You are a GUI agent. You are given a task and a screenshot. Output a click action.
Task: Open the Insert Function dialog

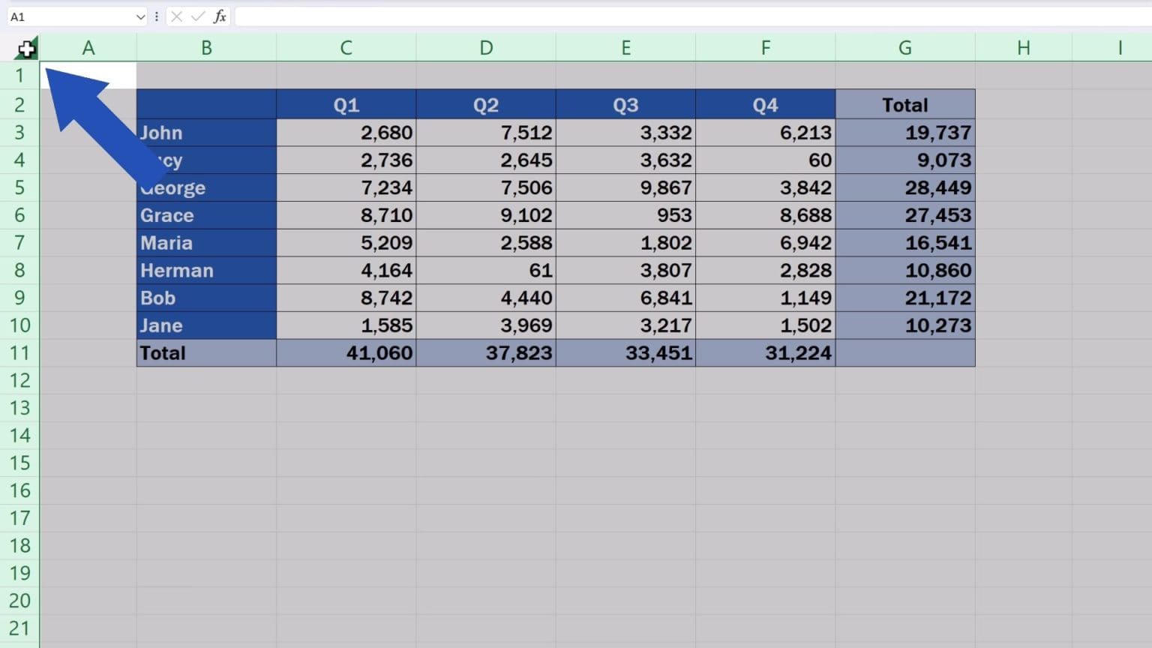pyautogui.click(x=218, y=16)
